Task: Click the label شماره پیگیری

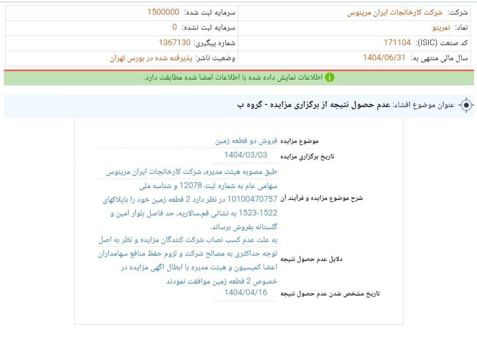Action: click(214, 43)
